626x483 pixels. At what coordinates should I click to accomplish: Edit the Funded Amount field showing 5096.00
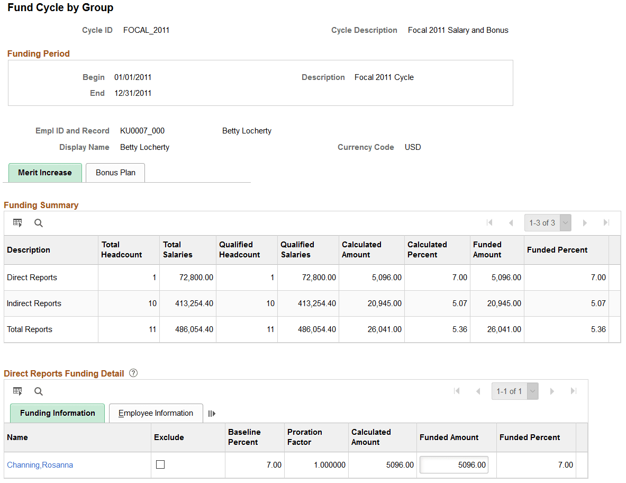point(454,464)
